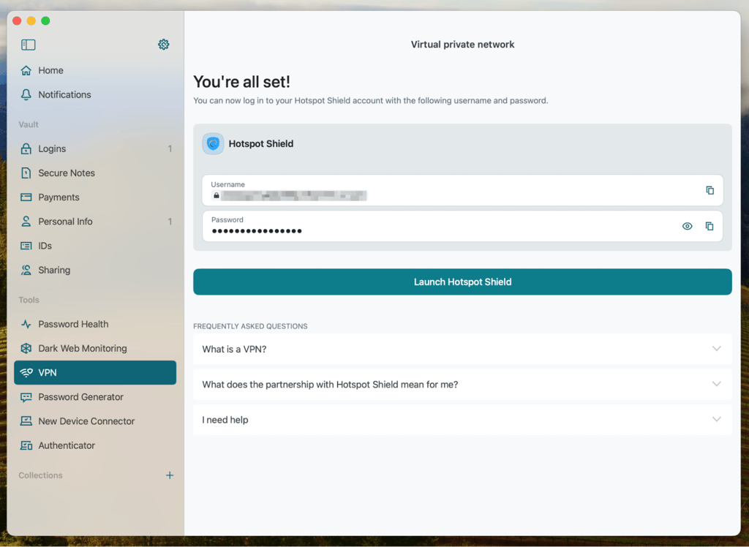Open Secure Notes label
Image resolution: width=749 pixels, height=547 pixels.
[x=67, y=173]
